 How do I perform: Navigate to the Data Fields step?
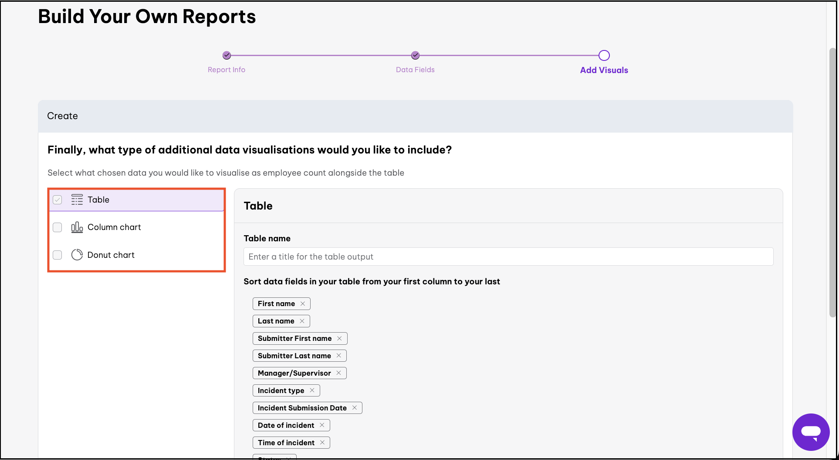click(415, 70)
